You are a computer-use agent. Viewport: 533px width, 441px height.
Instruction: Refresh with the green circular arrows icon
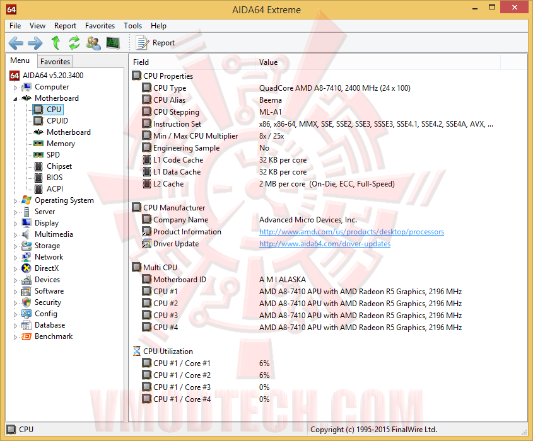(74, 43)
